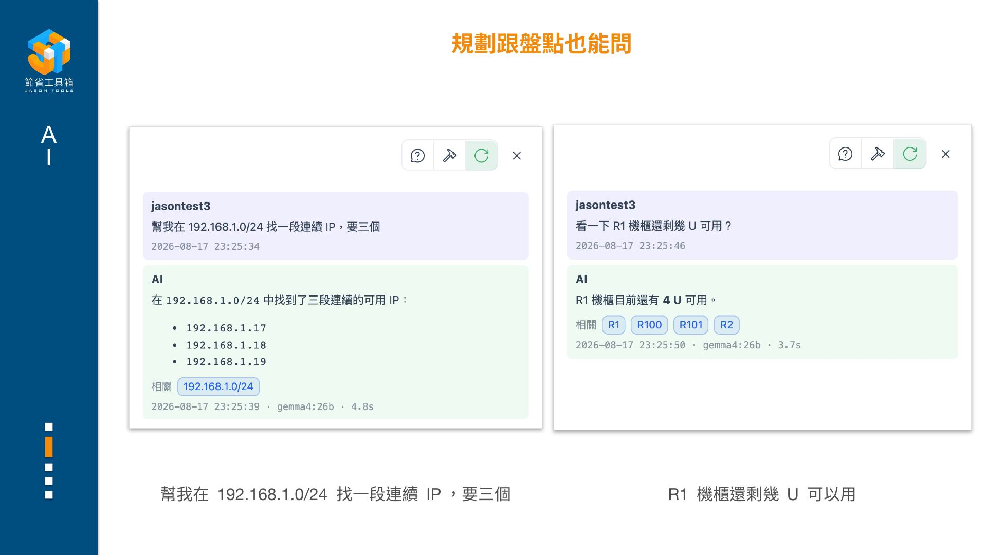Image resolution: width=987 pixels, height=555 pixels.
Task: Click the slide title 規劃跟盤點也能問
Action: click(541, 44)
